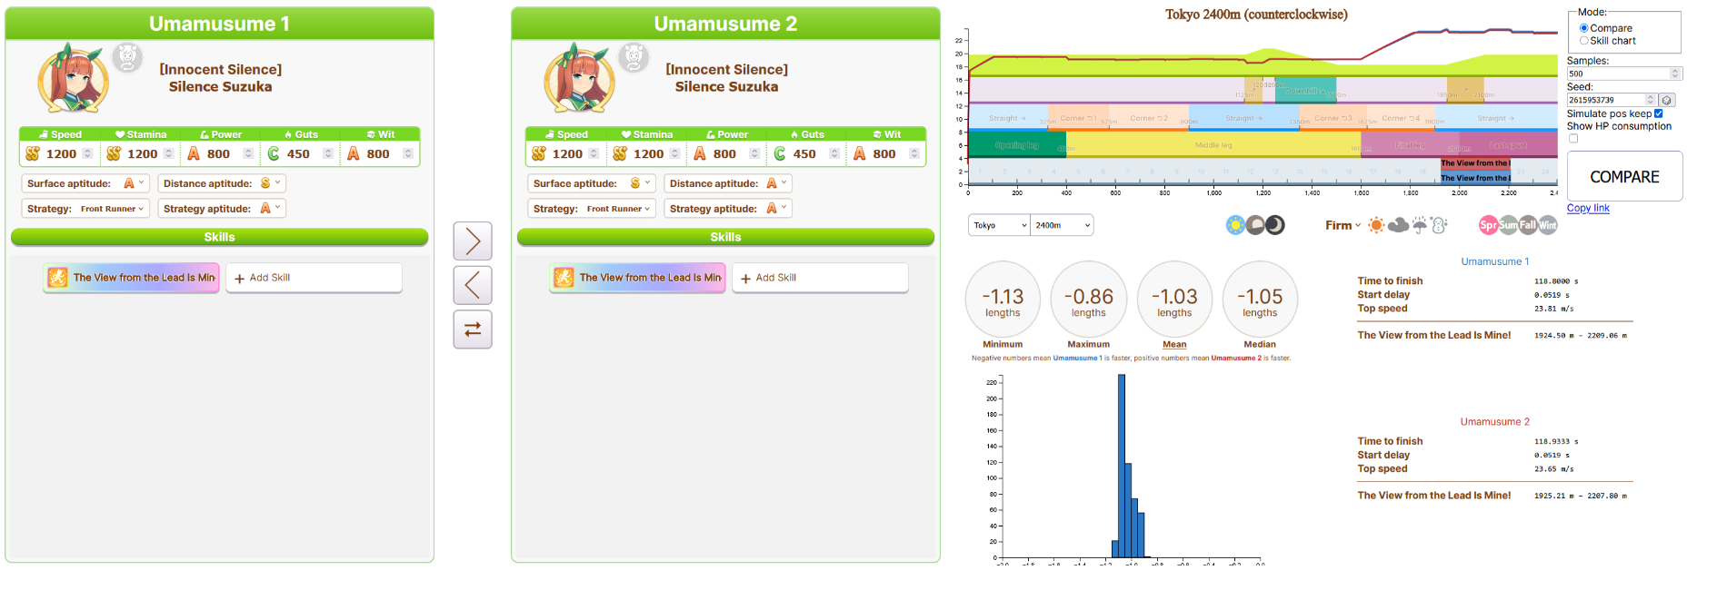Image resolution: width=1717 pixels, height=590 pixels.
Task: Open Umamusume 1 Surface aptitude dropdown
Action: point(85,183)
